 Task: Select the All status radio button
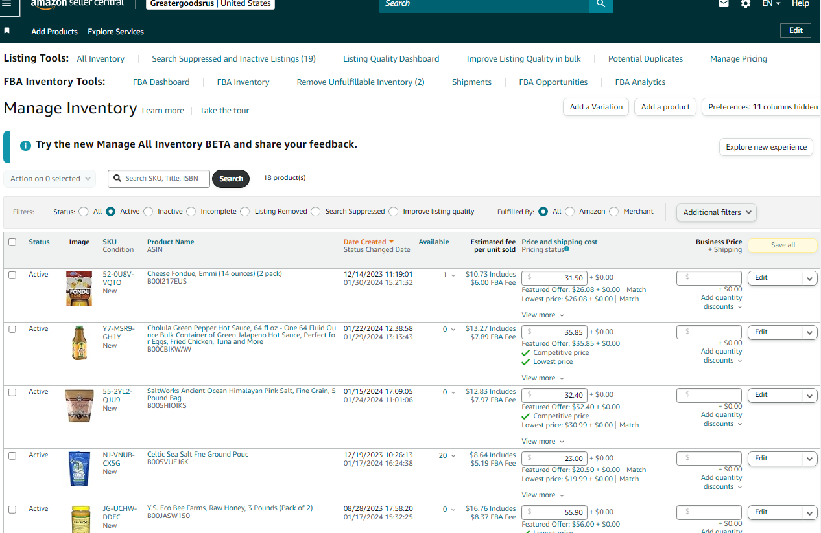coord(83,211)
